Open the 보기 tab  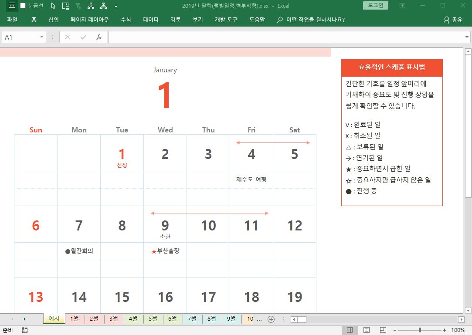(x=198, y=20)
